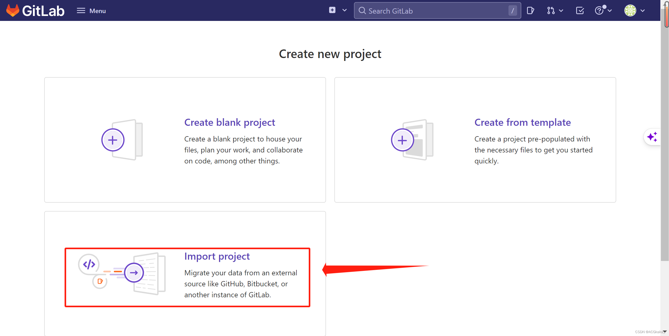This screenshot has width=669, height=336.
Task: Click the GitLab fox logo
Action: coord(13,10)
